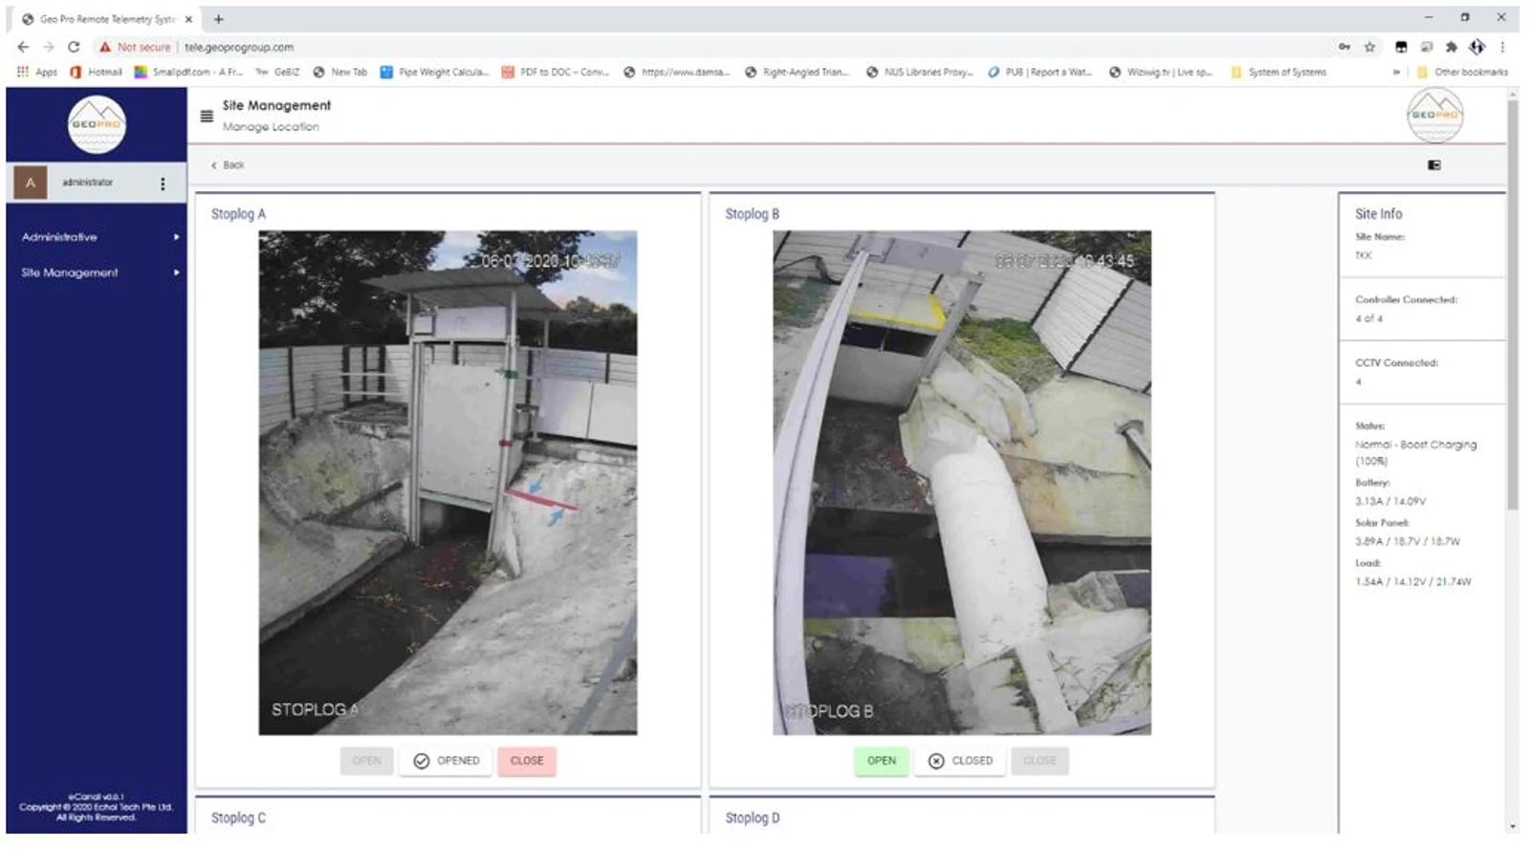The image size is (1530, 850).
Task: Open the browser extensions puzzle icon
Action: pyautogui.click(x=1452, y=47)
